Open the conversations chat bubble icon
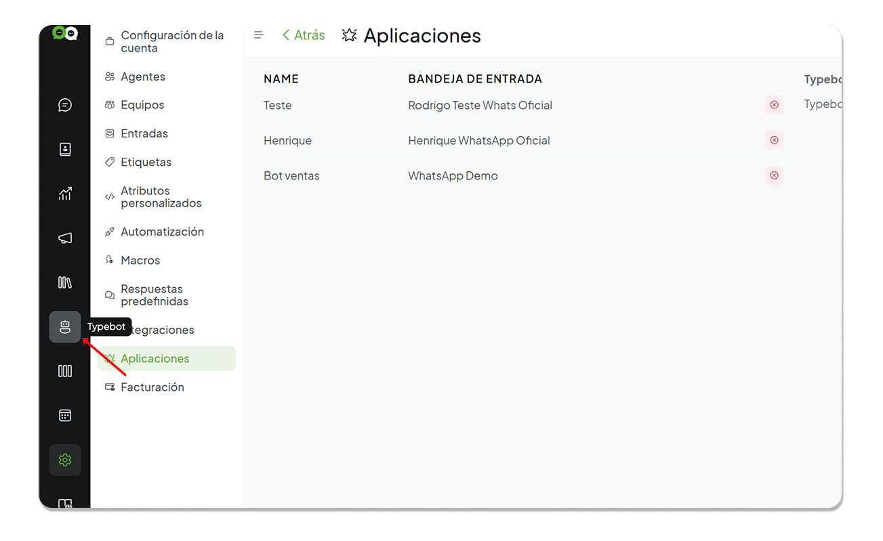Image resolution: width=883 pixels, height=541 pixels. 64,104
